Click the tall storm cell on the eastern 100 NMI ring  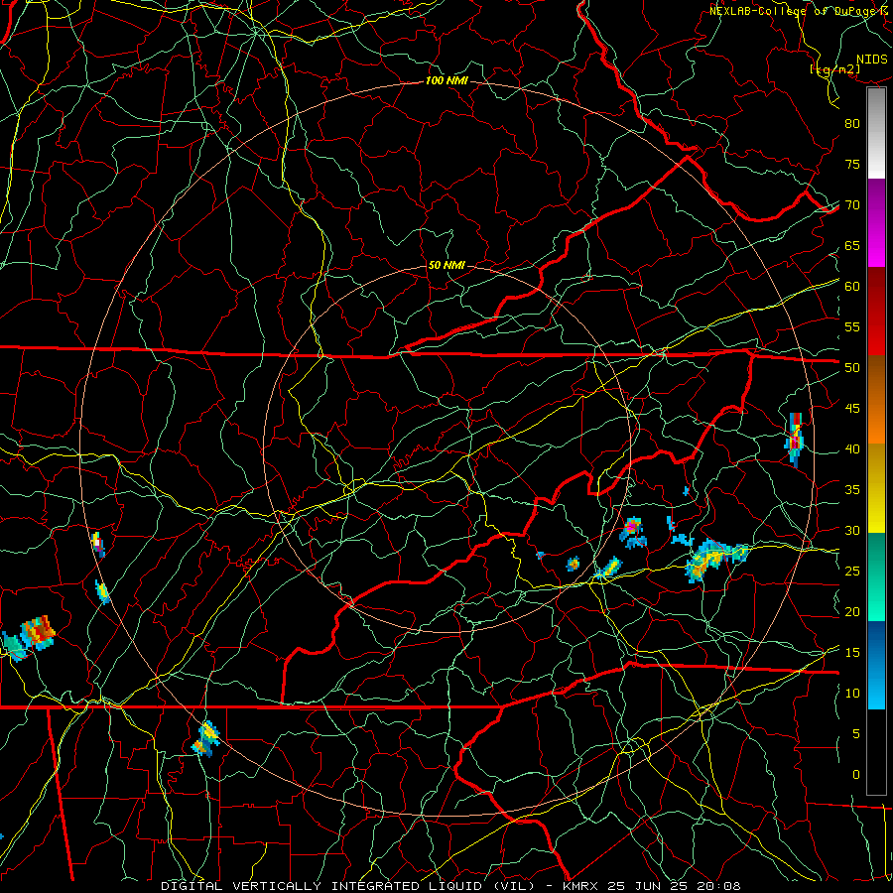point(795,440)
